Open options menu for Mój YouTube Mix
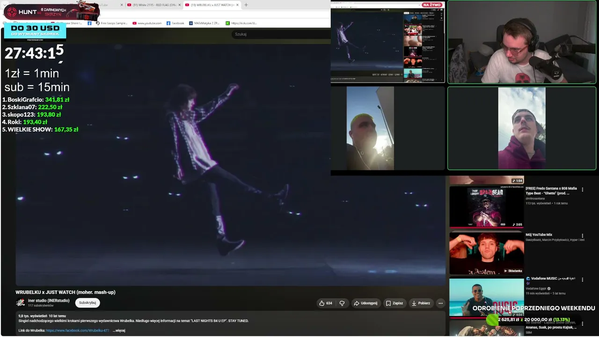The image size is (599, 337). click(x=583, y=236)
